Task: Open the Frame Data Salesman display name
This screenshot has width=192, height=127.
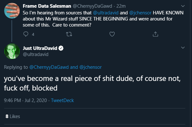Action: 47,6
